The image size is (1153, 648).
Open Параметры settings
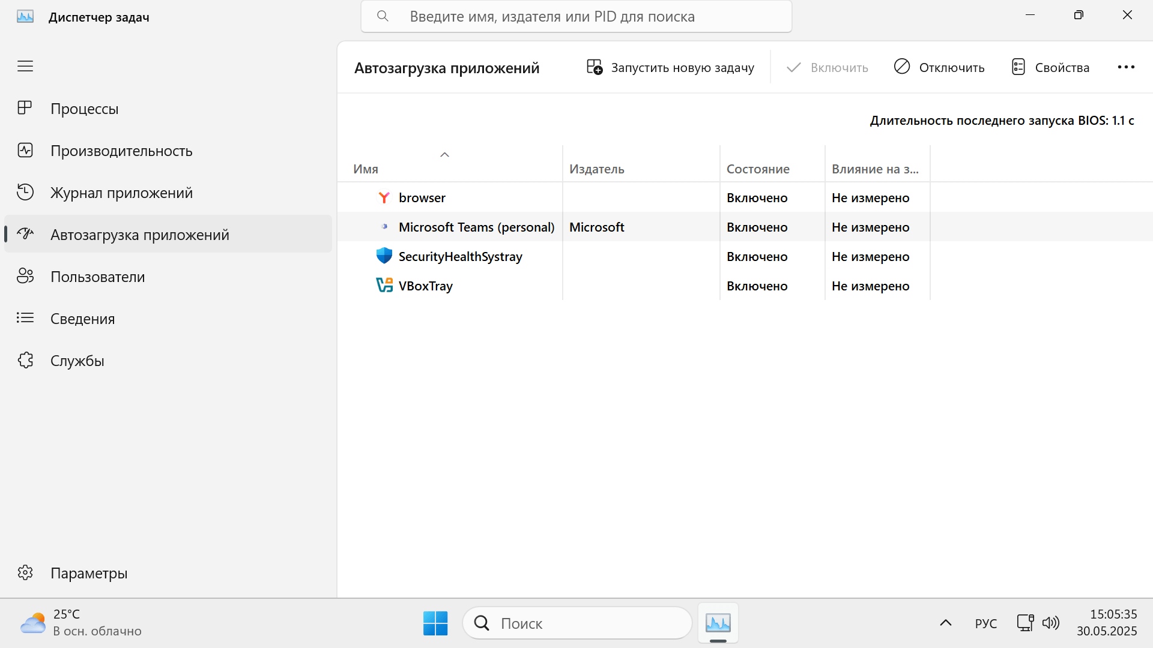tap(88, 573)
